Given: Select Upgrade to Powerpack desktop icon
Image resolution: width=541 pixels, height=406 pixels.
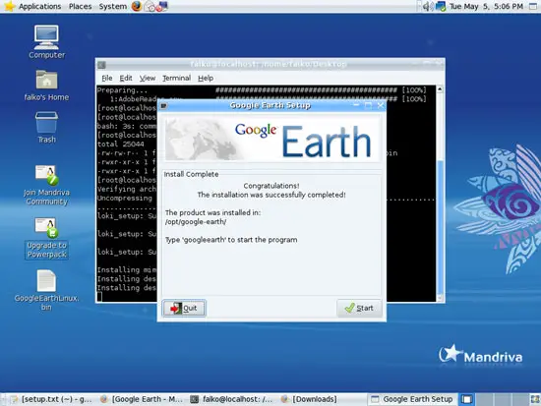Looking at the screenshot, I should click(46, 238).
